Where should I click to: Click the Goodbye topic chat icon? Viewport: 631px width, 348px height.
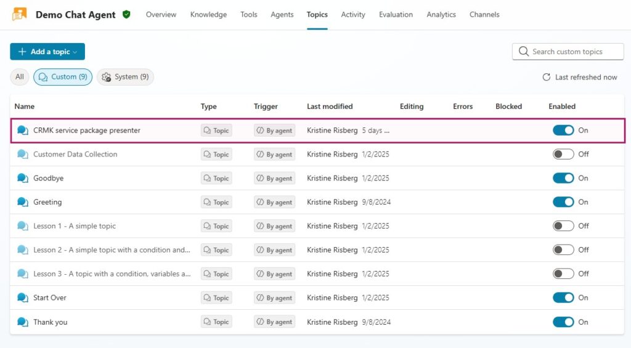(23, 178)
